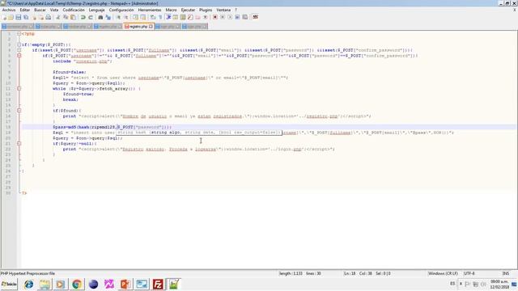Screen dimensions: 518x291
Task: Click the taskbar clock
Action: (x=499, y=284)
